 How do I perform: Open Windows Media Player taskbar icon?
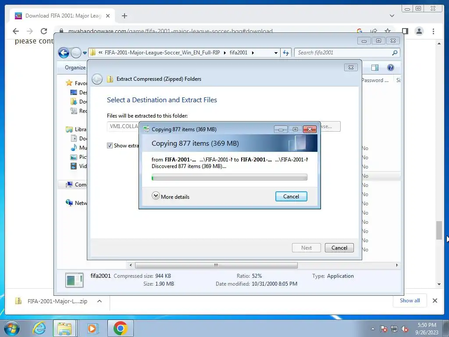point(92,328)
